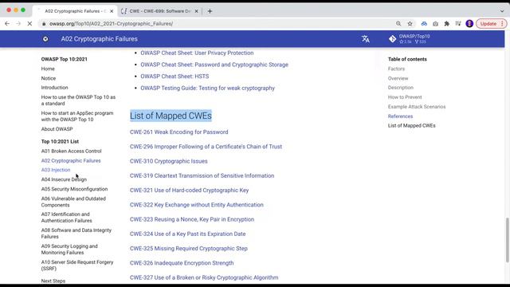Jump to How to Prevent section
510x287 pixels.
point(405,97)
